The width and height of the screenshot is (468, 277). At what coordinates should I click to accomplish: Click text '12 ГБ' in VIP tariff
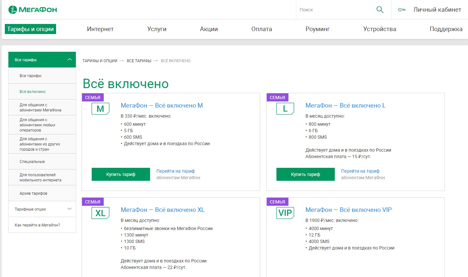pyautogui.click(x=314, y=235)
